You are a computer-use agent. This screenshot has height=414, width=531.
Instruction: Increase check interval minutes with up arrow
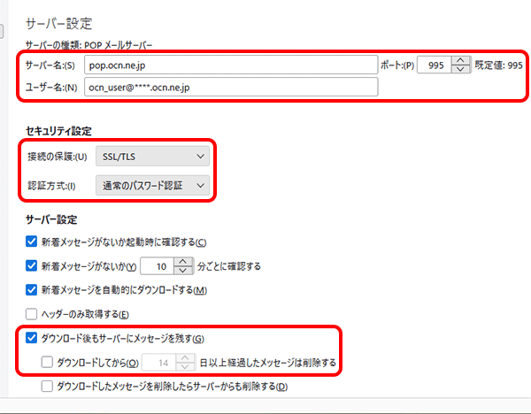click(182, 261)
